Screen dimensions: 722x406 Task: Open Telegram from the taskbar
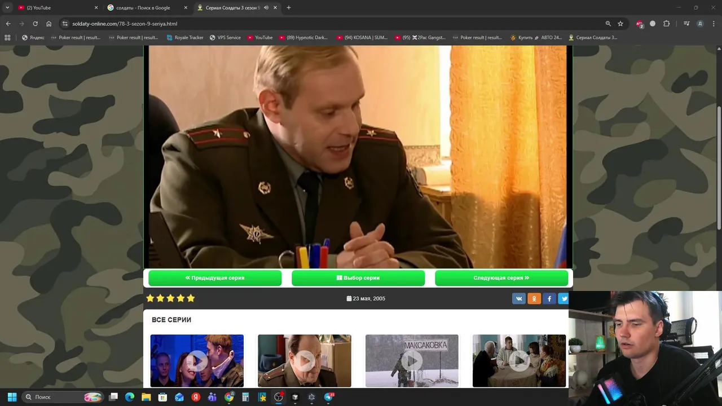pos(328,397)
